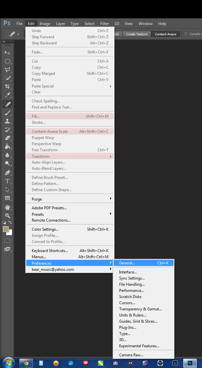Expand the Transform submenu
The image size is (202, 368).
70,156
